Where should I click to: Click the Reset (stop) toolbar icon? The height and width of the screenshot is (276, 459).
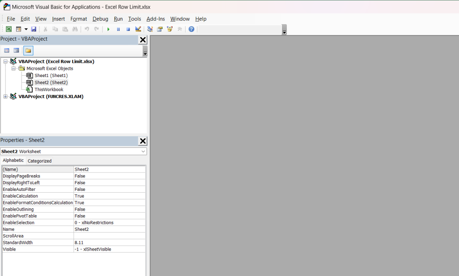[x=128, y=29]
